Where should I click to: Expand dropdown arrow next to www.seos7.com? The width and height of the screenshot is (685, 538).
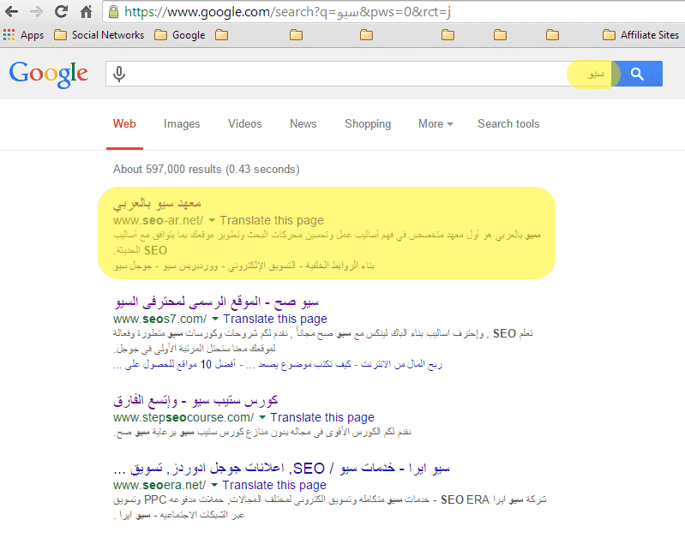point(215,319)
